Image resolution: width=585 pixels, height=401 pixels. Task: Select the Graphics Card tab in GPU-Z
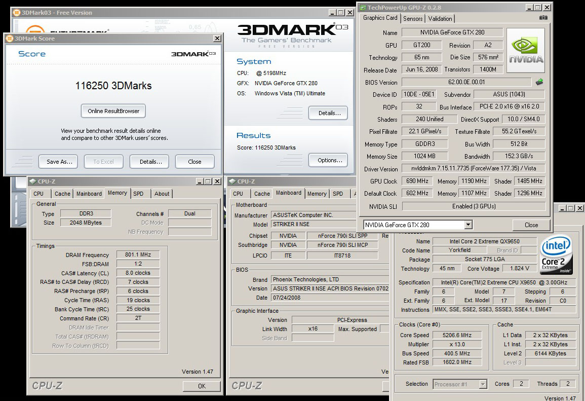(x=380, y=18)
